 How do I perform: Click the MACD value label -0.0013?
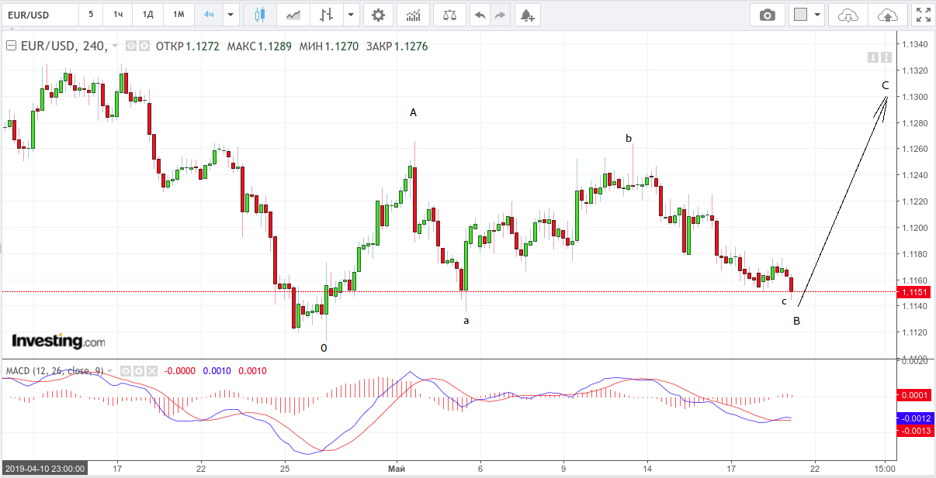[x=913, y=431]
